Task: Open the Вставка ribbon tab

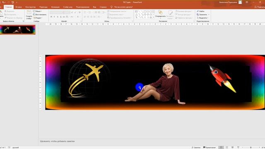Action: (x=19, y=7)
